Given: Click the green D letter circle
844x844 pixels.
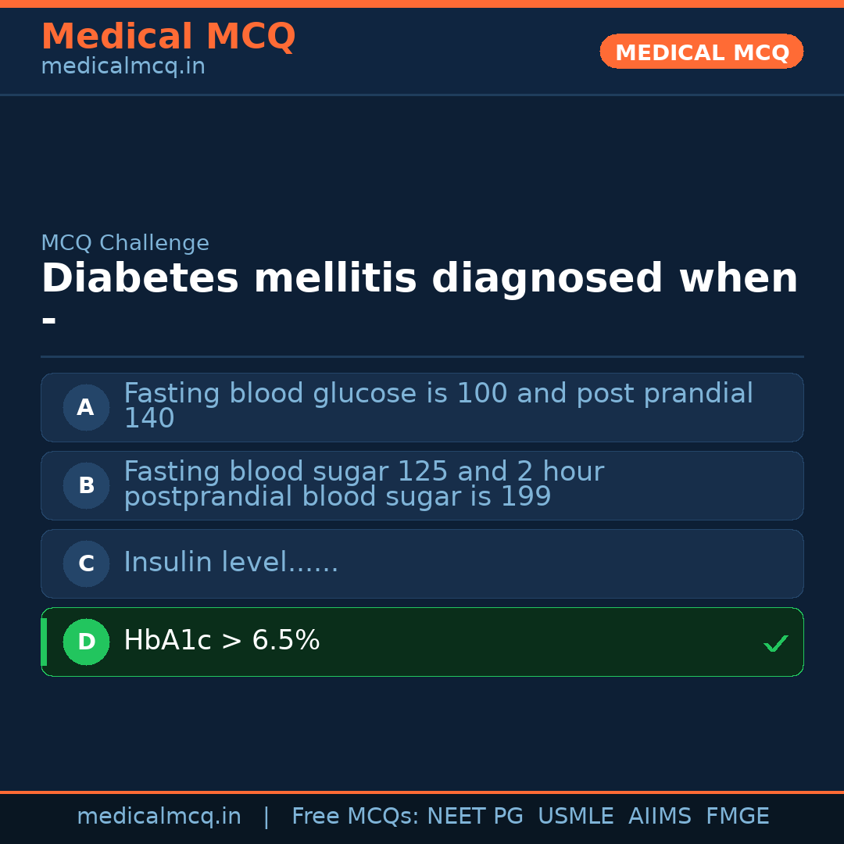Looking at the screenshot, I should pos(86,642).
